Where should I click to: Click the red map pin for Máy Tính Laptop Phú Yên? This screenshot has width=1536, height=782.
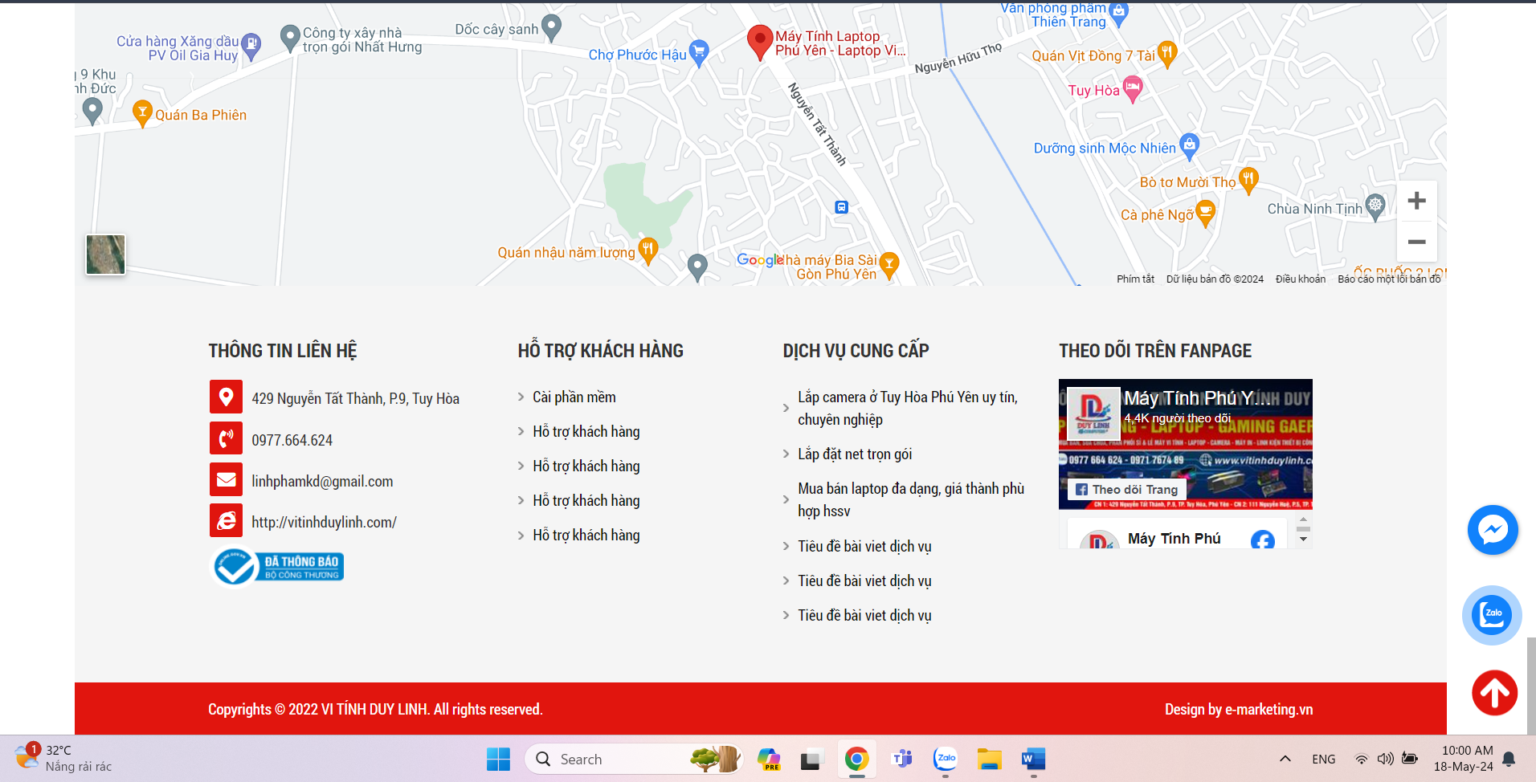(x=759, y=41)
